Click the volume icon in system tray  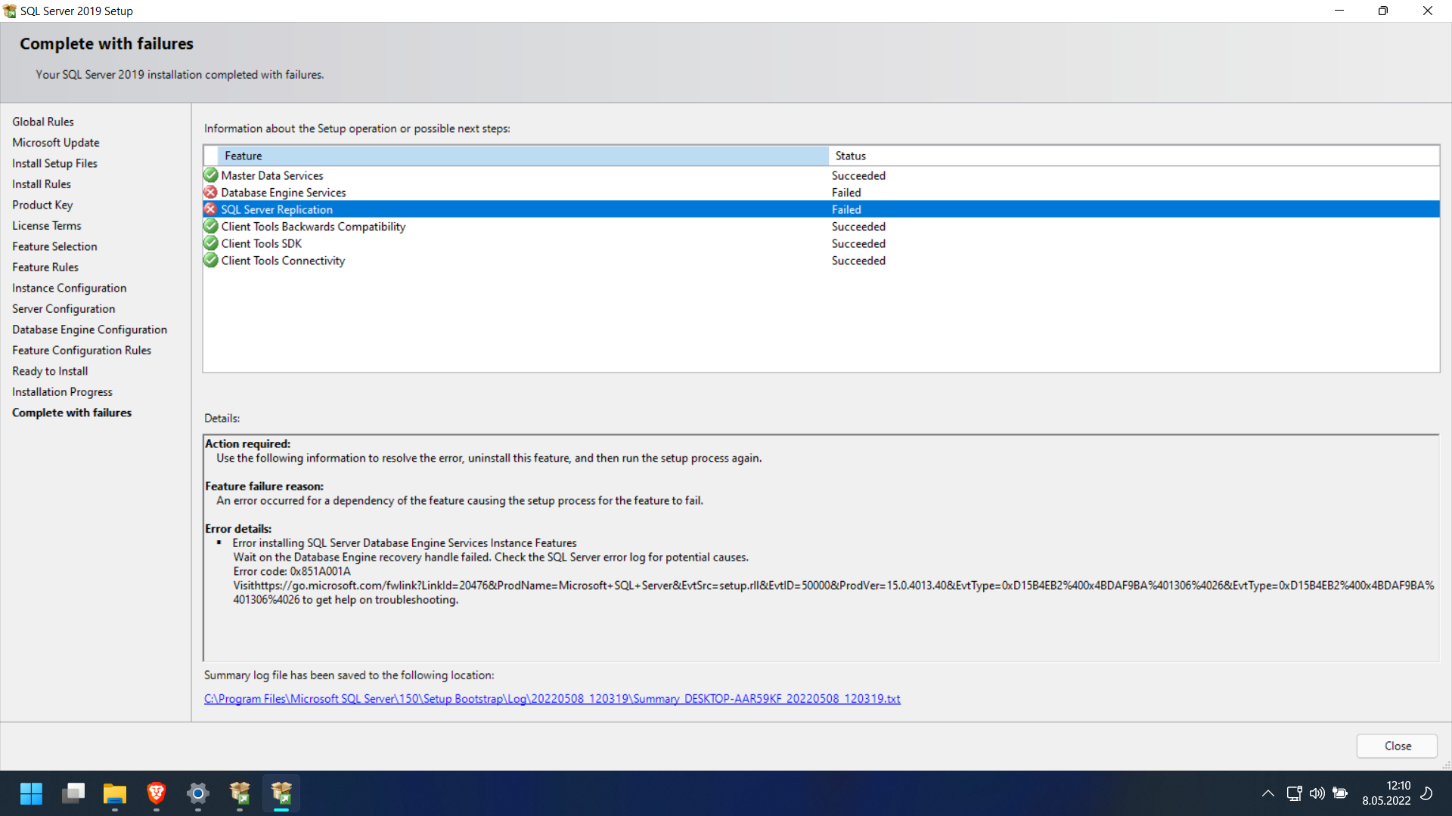point(1317,793)
